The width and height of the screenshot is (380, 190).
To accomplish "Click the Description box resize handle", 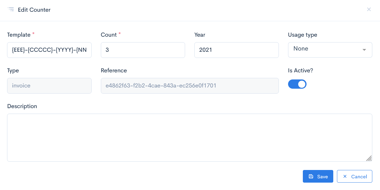I will 369,158.
